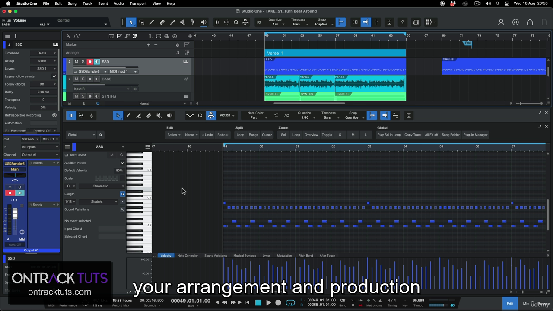
Task: Click the Add Track plus icon
Action: (x=190, y=36)
